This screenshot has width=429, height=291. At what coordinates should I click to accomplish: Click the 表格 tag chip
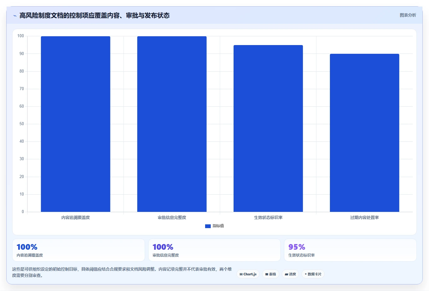(x=271, y=274)
